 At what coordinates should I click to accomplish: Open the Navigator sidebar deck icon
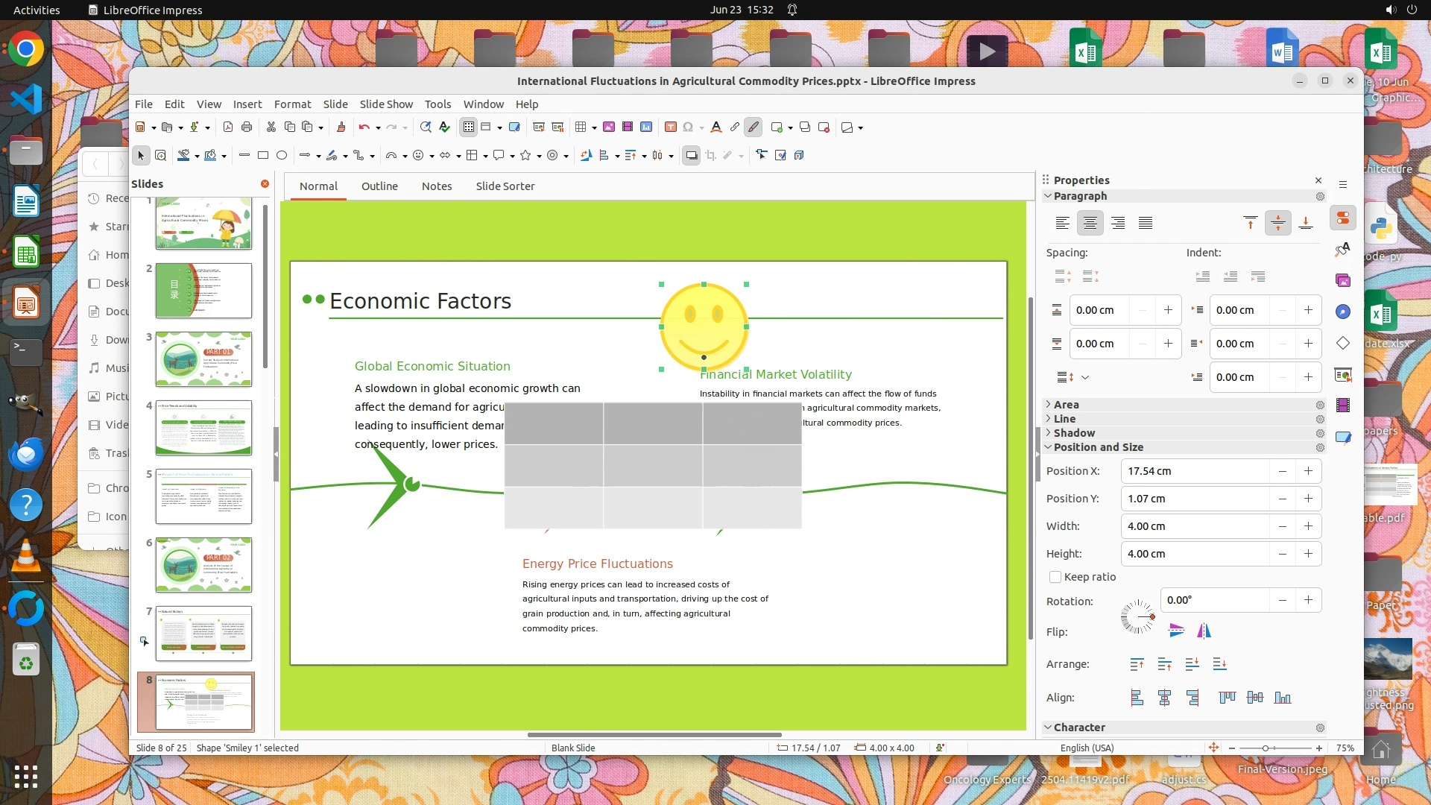[1343, 312]
